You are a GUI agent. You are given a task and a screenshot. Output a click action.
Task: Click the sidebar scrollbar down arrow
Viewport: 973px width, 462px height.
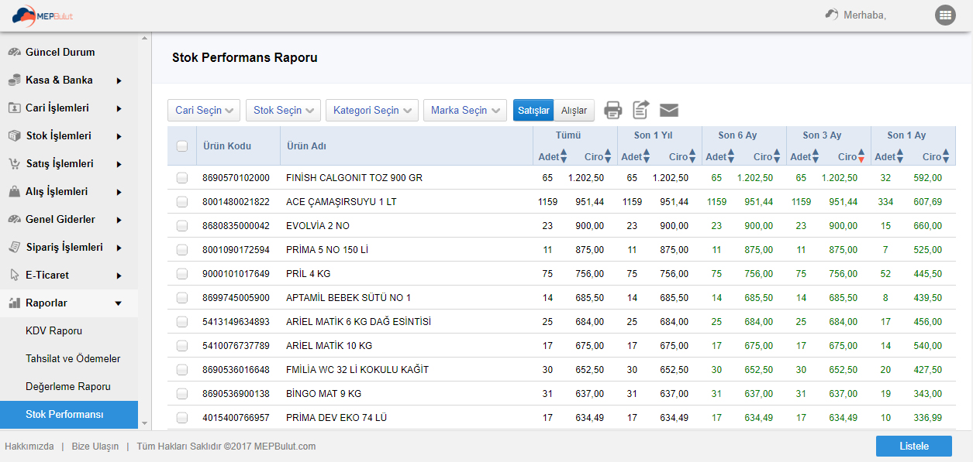click(144, 423)
